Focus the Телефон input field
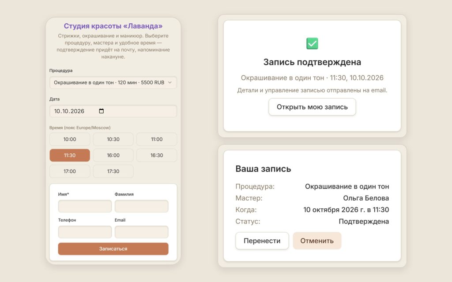Screen dimensions: 452x282 tap(85, 232)
